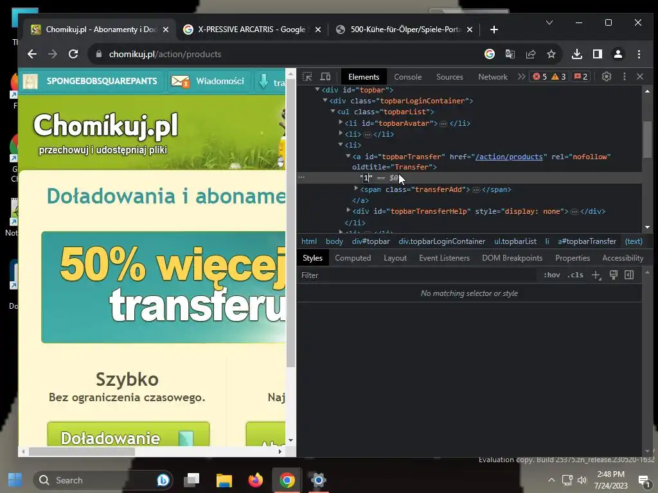
Task: Switch to the Console tab
Action: tap(407, 77)
